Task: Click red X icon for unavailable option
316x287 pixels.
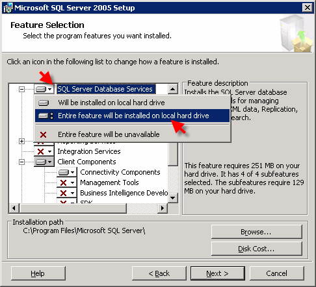Action: coord(43,134)
